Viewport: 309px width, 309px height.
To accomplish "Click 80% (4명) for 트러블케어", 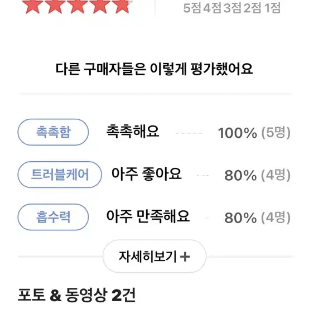I will click(x=257, y=175).
